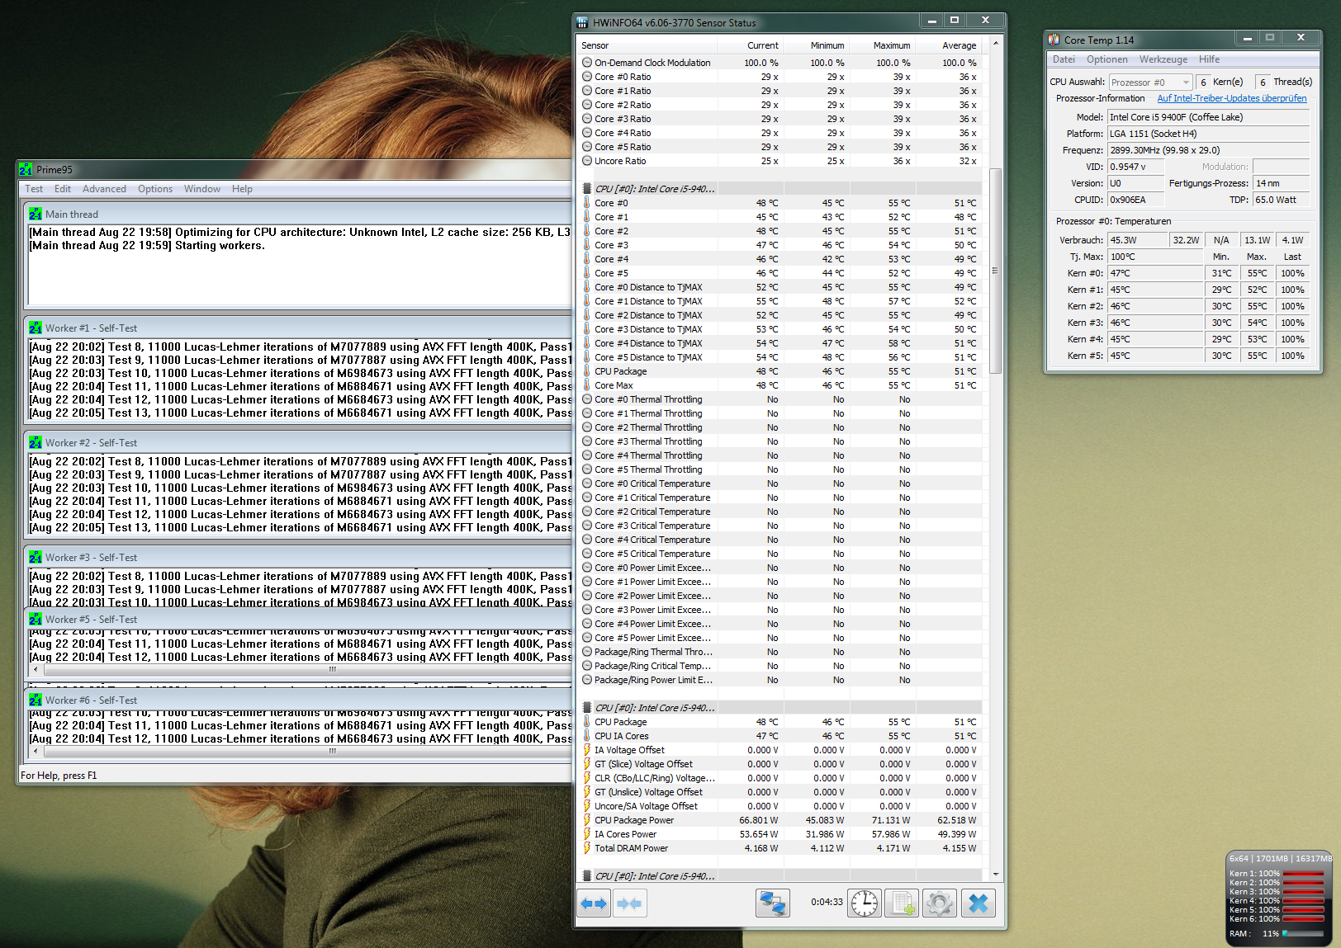The width and height of the screenshot is (1341, 948).
Task: Click the Worker #2 Self-Test window icon
Action: pyautogui.click(x=36, y=443)
